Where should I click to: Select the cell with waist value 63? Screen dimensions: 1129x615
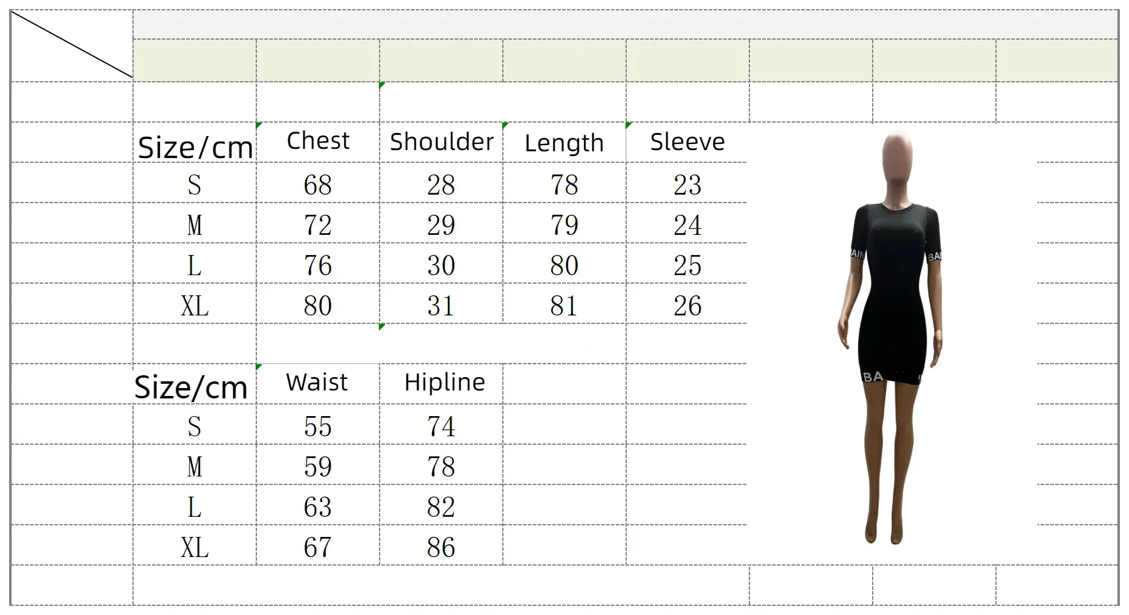click(x=318, y=505)
